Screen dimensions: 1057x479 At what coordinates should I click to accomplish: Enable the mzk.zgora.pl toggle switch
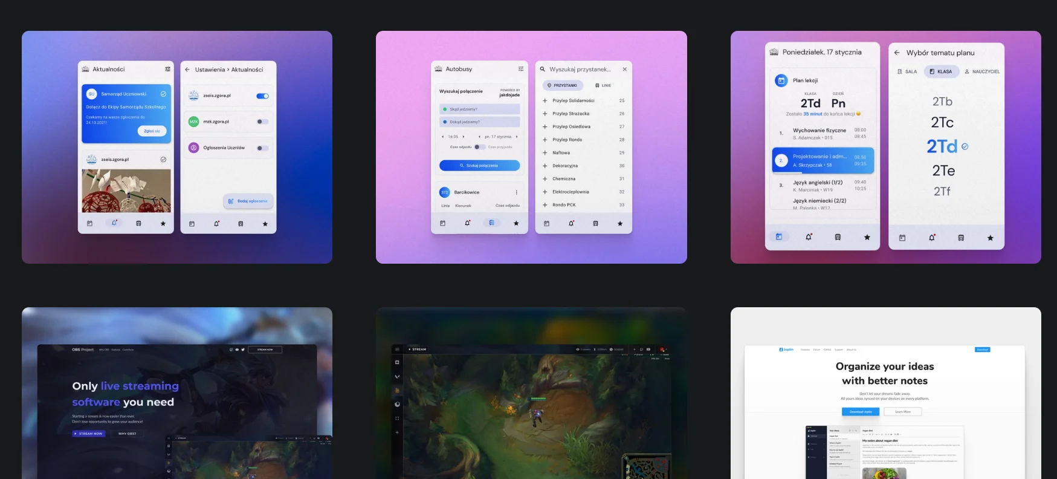pos(262,122)
